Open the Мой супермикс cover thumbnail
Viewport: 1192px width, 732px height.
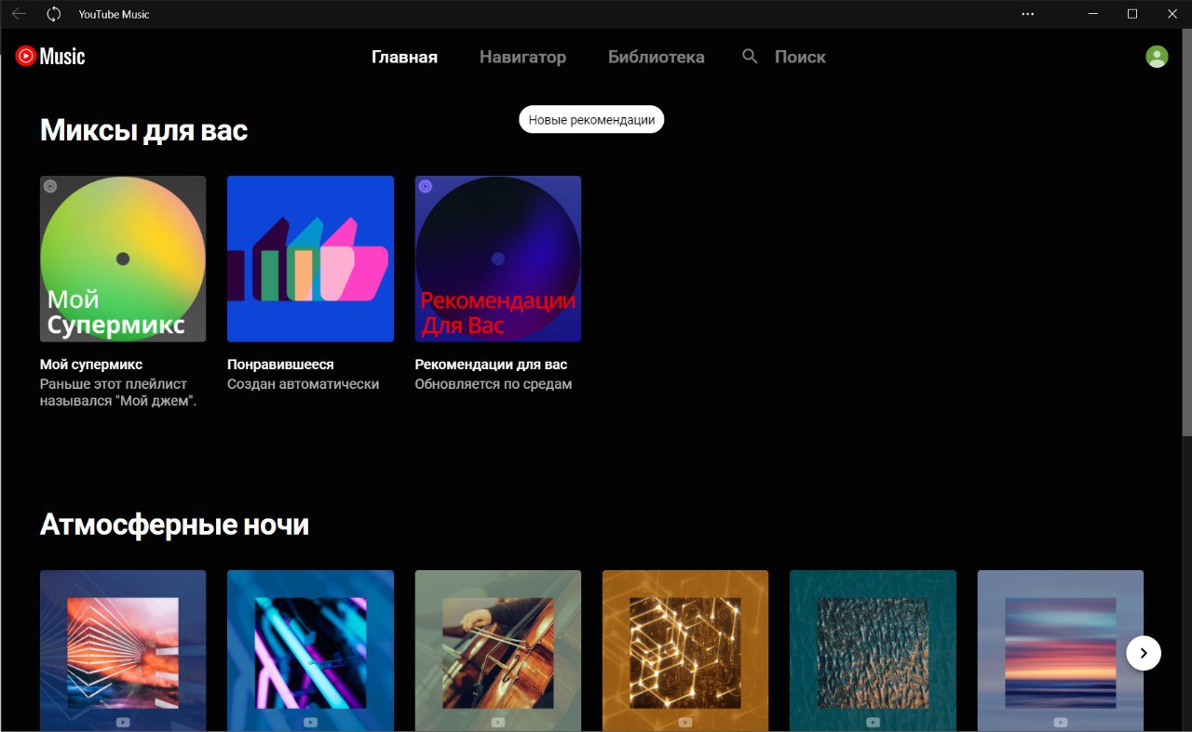pyautogui.click(x=123, y=259)
